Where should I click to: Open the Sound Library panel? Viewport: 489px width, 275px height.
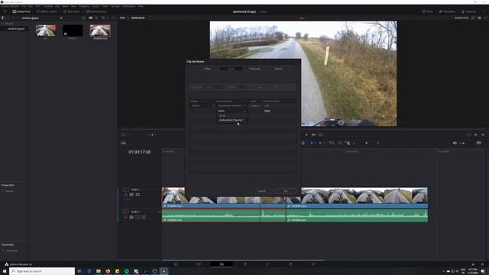[x=96, y=11]
